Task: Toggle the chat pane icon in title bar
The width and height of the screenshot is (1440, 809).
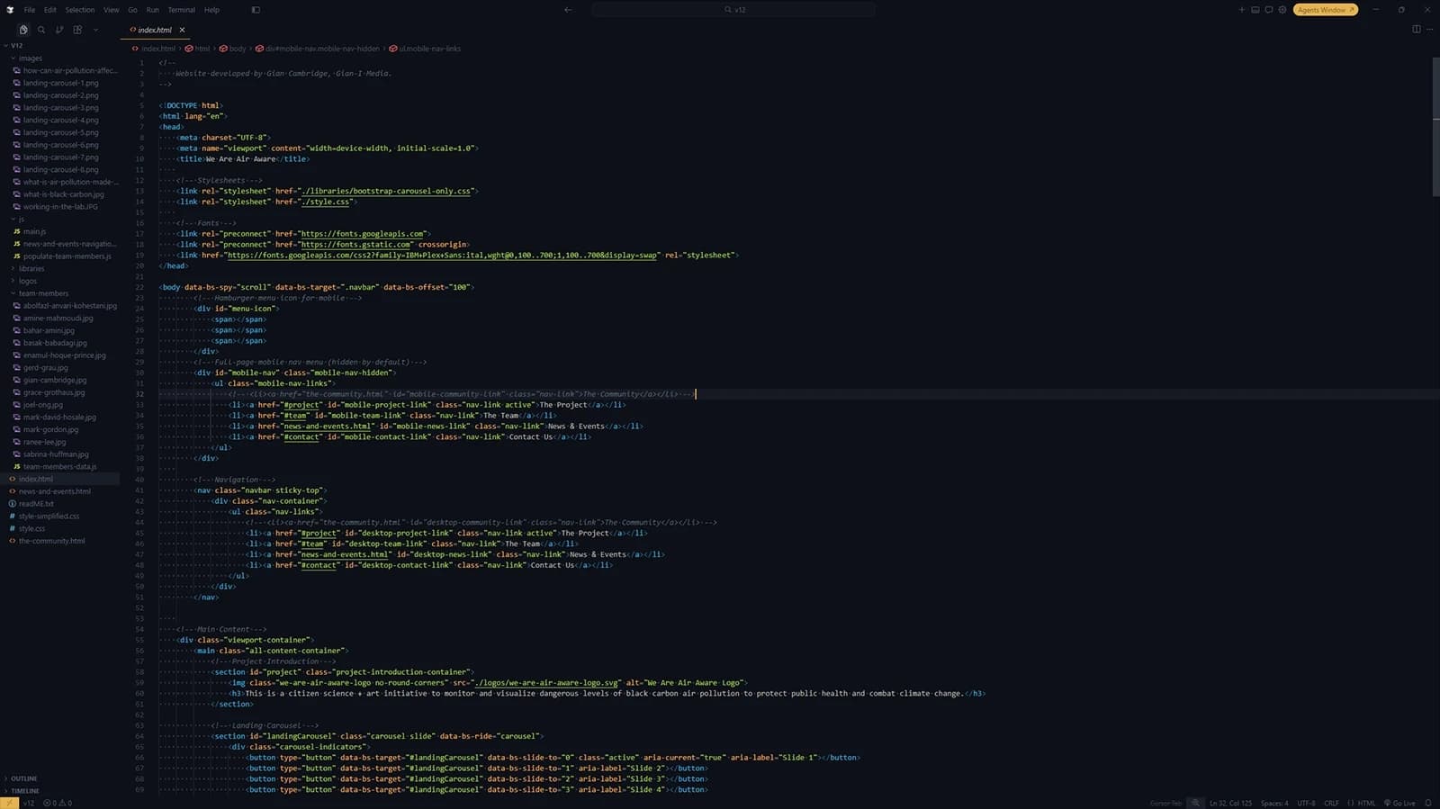Action: pyautogui.click(x=1269, y=10)
